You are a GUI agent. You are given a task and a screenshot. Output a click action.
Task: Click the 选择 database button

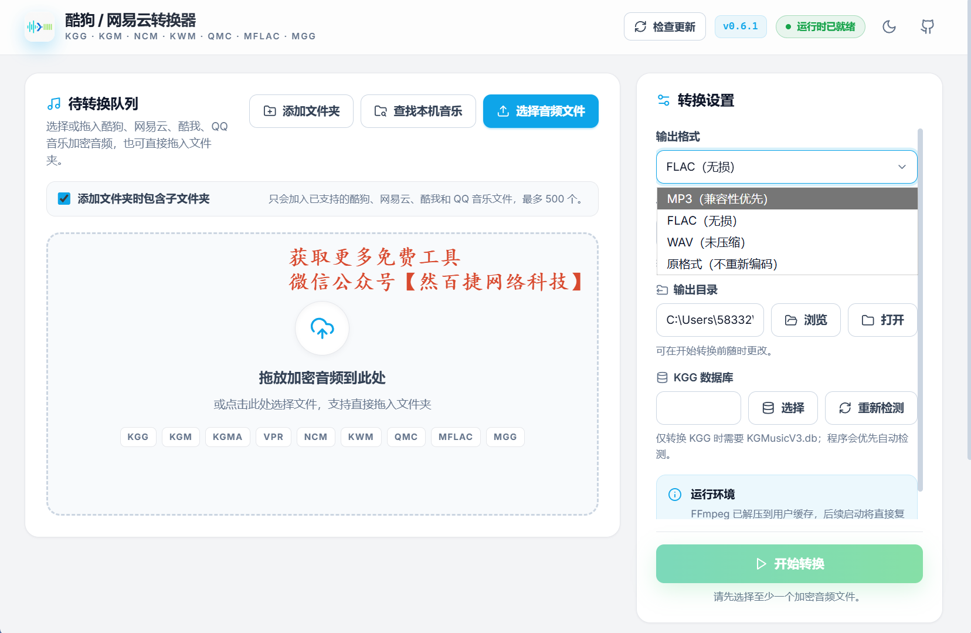click(783, 408)
